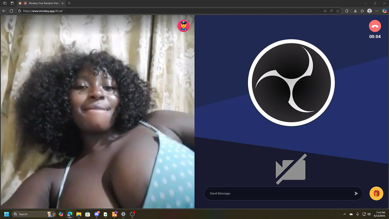This screenshot has height=219, width=389.
Task: Open network settings tray icon
Action: pos(364,214)
